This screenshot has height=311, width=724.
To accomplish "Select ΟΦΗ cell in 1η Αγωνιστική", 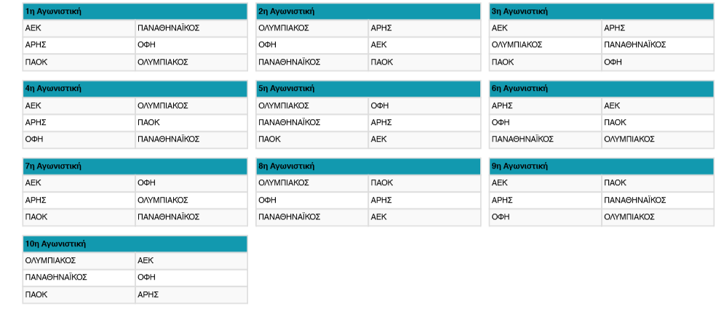I will [x=146, y=45].
